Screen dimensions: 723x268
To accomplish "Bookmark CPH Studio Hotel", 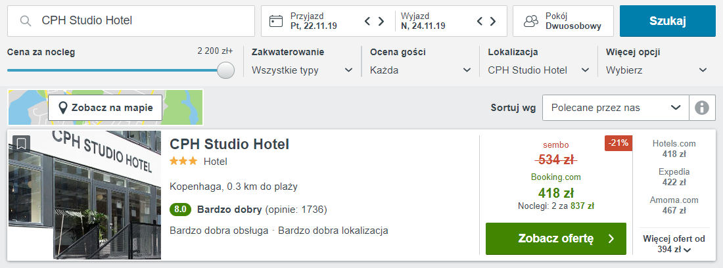I will [x=21, y=143].
